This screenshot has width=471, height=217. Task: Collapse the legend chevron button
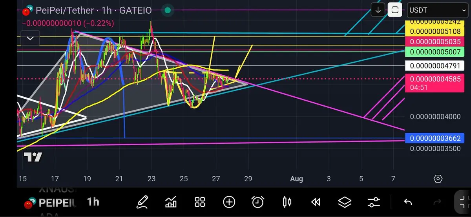[x=30, y=38]
